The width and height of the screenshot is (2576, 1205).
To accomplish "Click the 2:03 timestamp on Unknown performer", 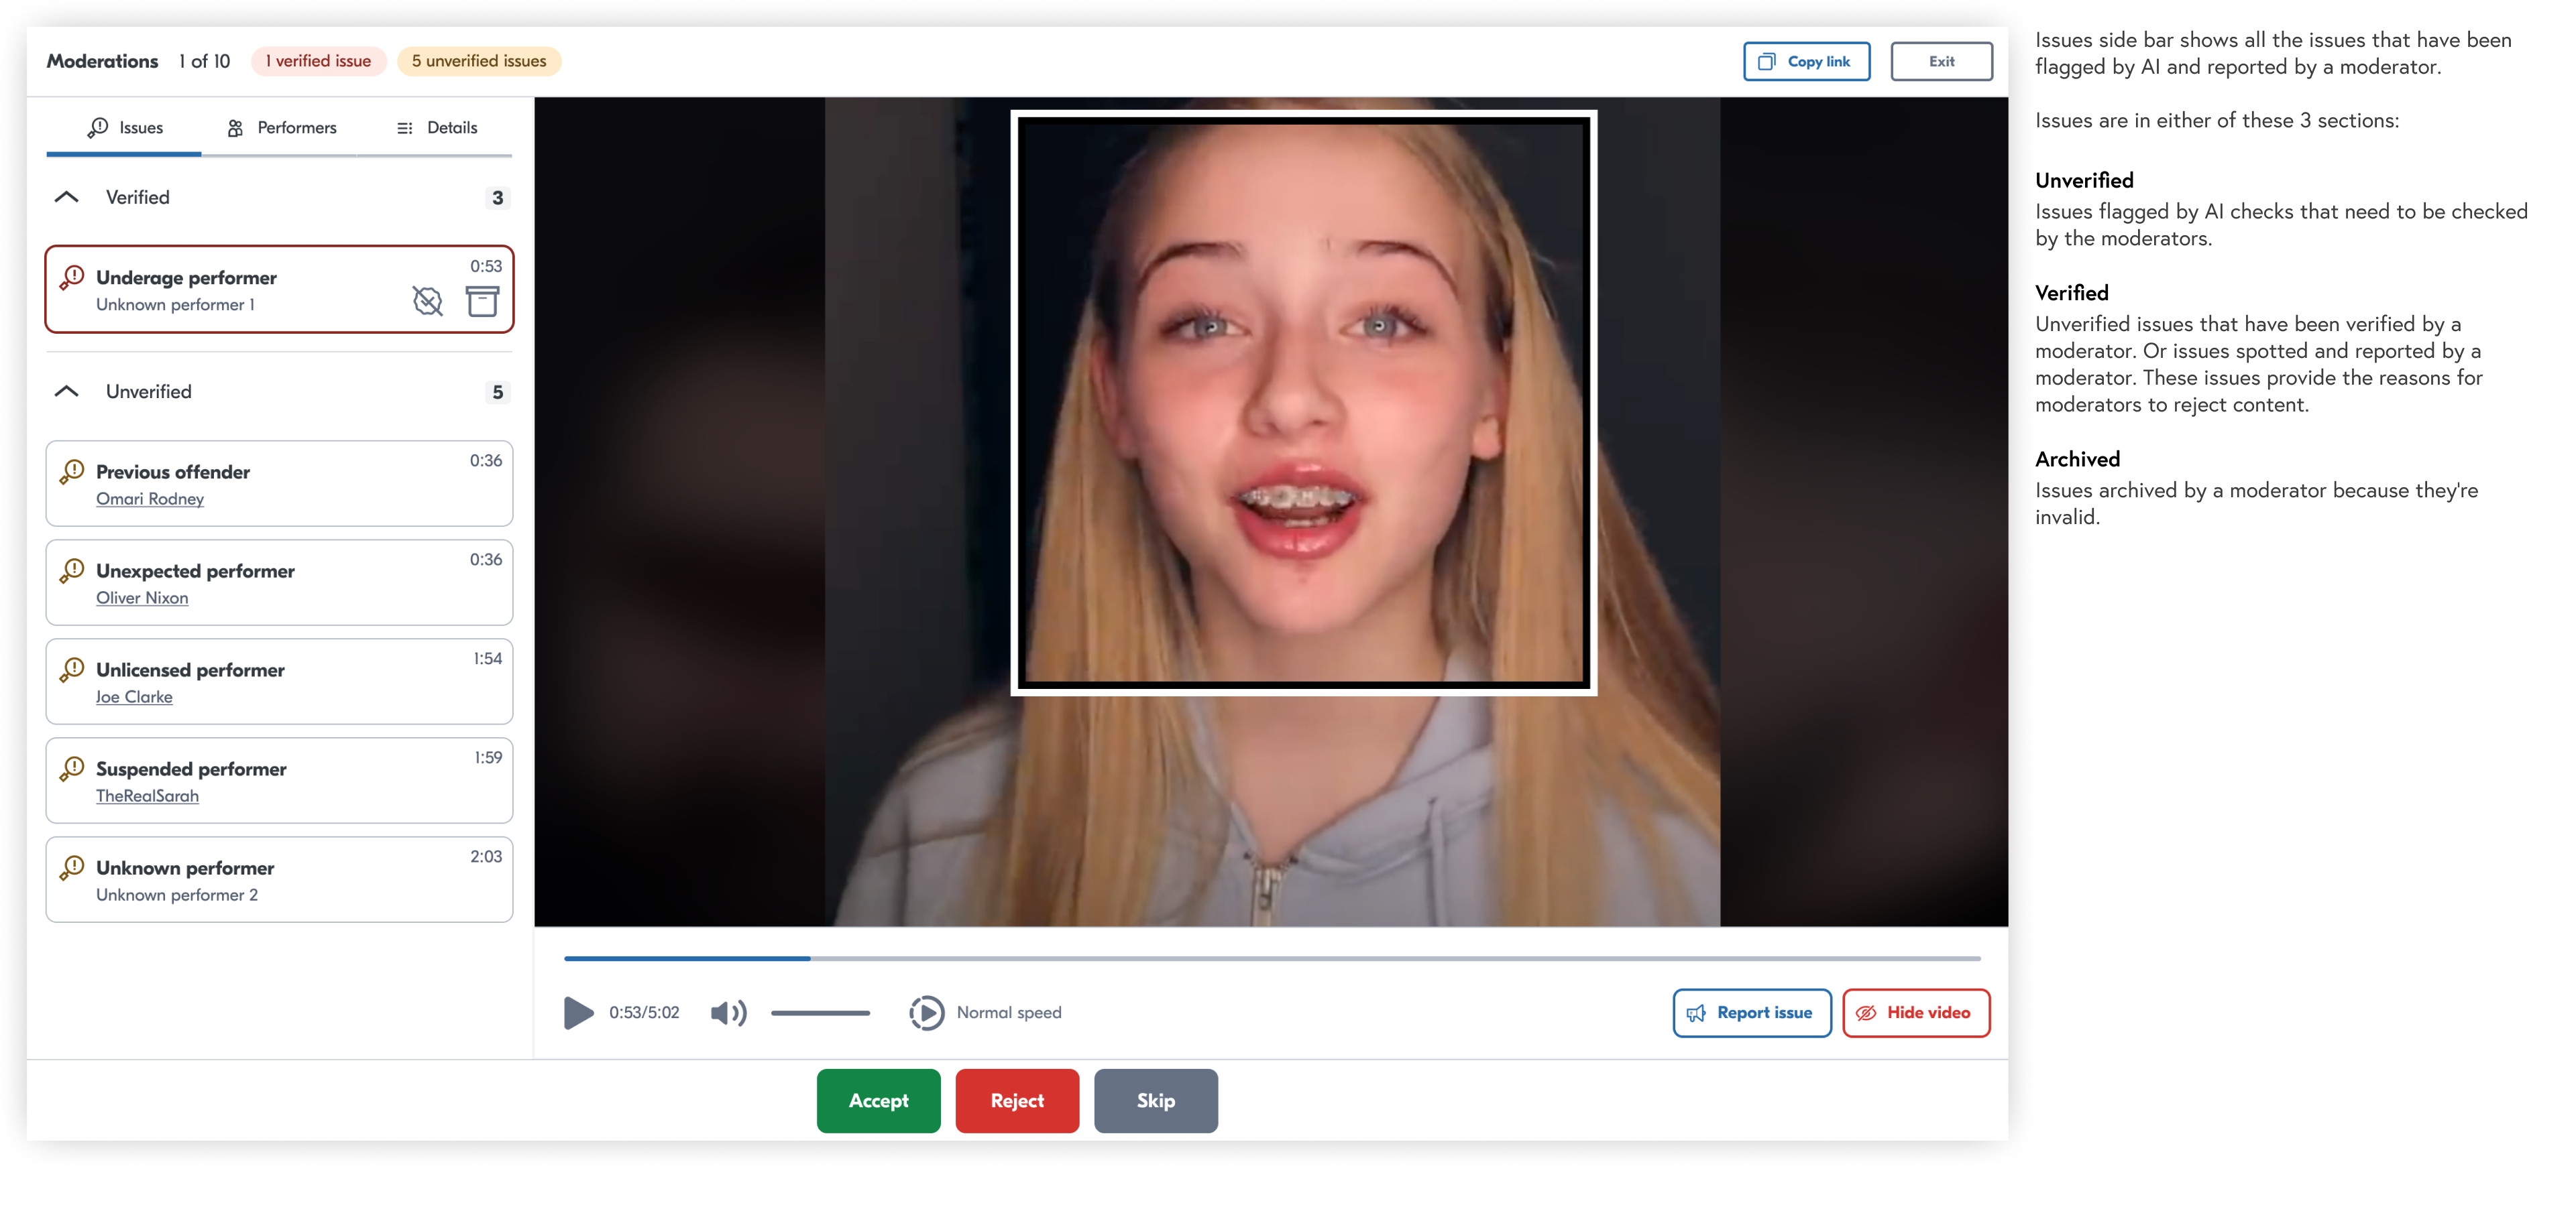I will [x=486, y=857].
